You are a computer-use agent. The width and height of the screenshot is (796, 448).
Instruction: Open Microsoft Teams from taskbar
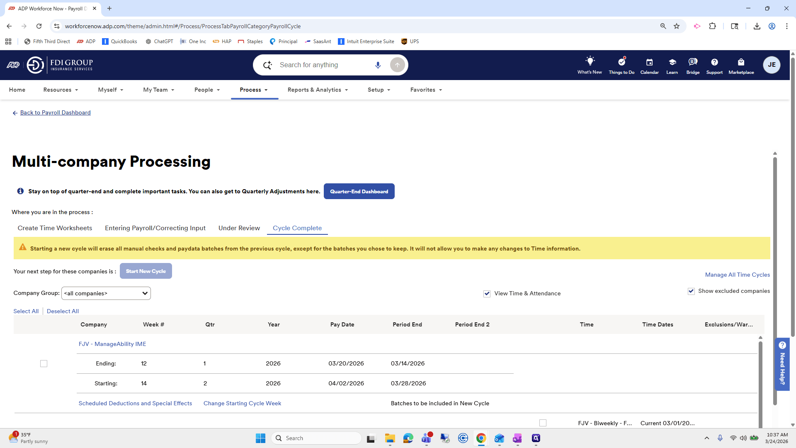click(x=427, y=438)
